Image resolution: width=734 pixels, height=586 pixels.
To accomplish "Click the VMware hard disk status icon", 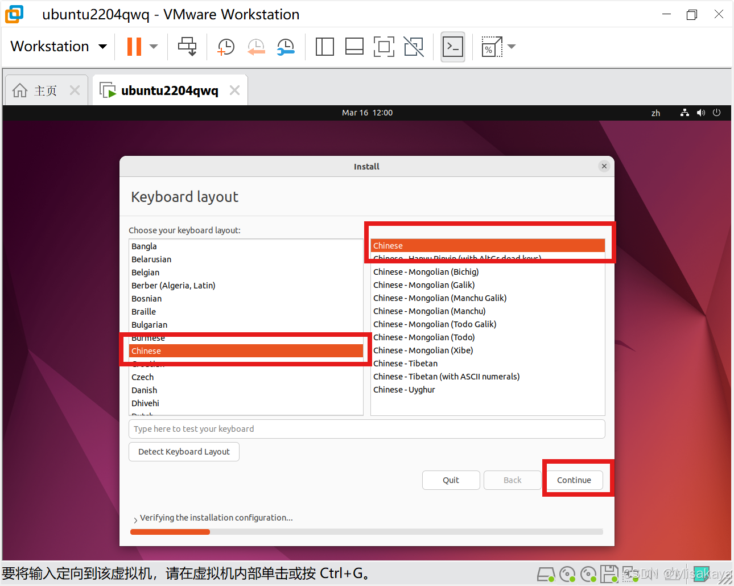I will click(x=546, y=575).
